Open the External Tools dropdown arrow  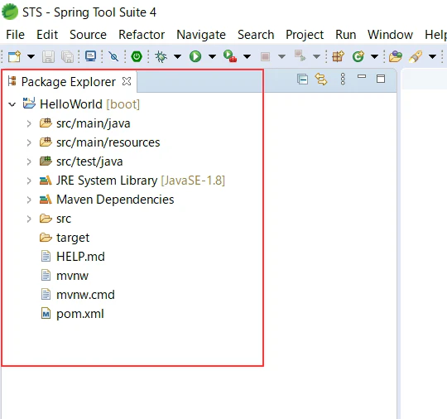coord(247,56)
